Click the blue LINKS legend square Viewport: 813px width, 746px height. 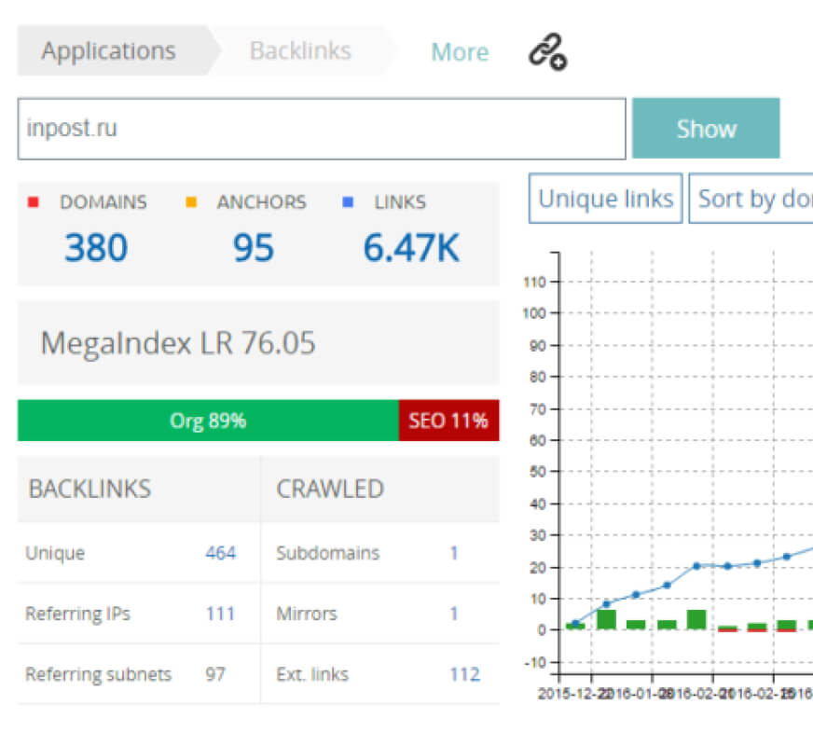348,202
